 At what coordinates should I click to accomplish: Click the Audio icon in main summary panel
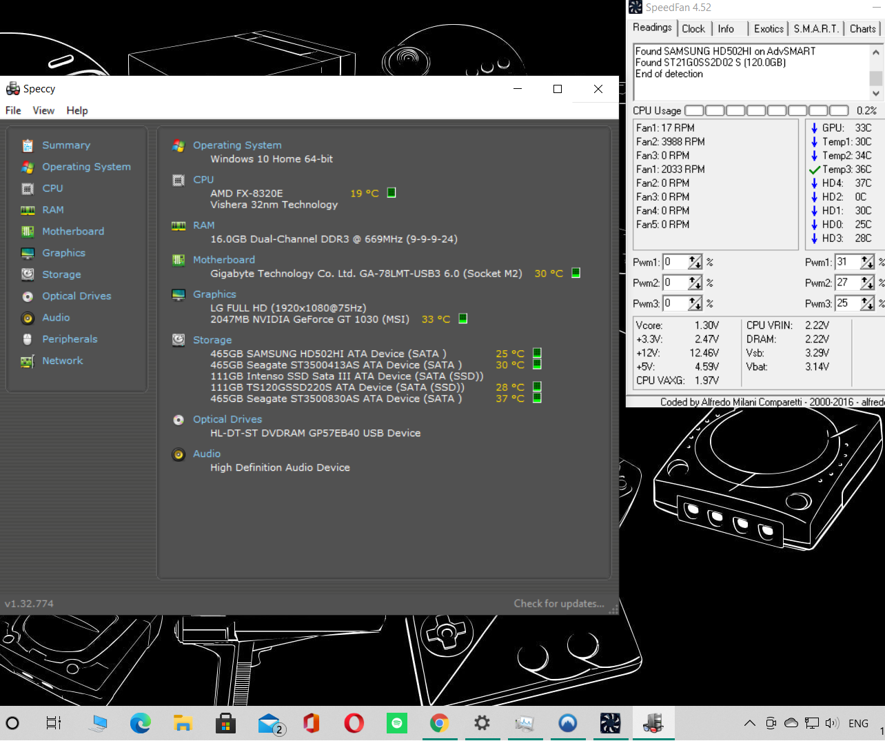click(x=179, y=454)
